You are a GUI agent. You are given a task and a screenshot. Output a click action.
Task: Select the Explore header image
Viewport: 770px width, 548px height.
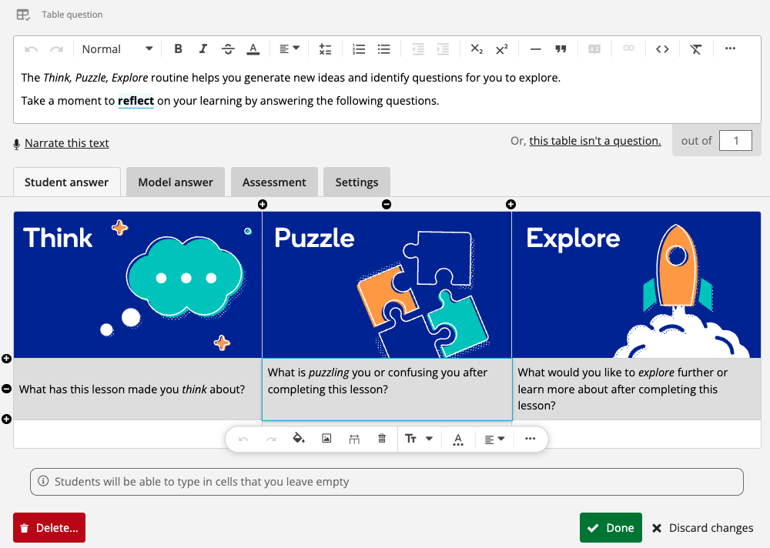(637, 285)
